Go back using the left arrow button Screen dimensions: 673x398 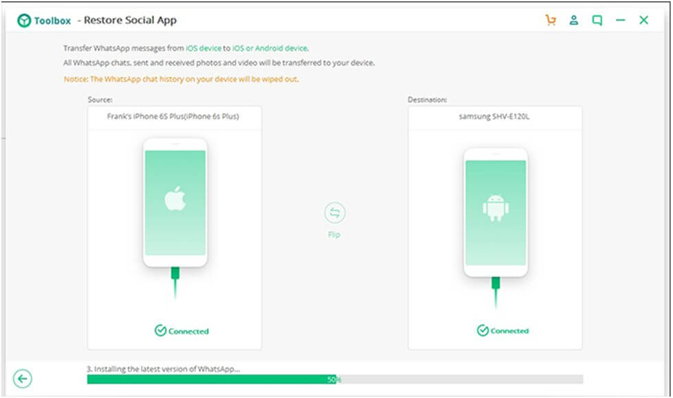coord(23,379)
